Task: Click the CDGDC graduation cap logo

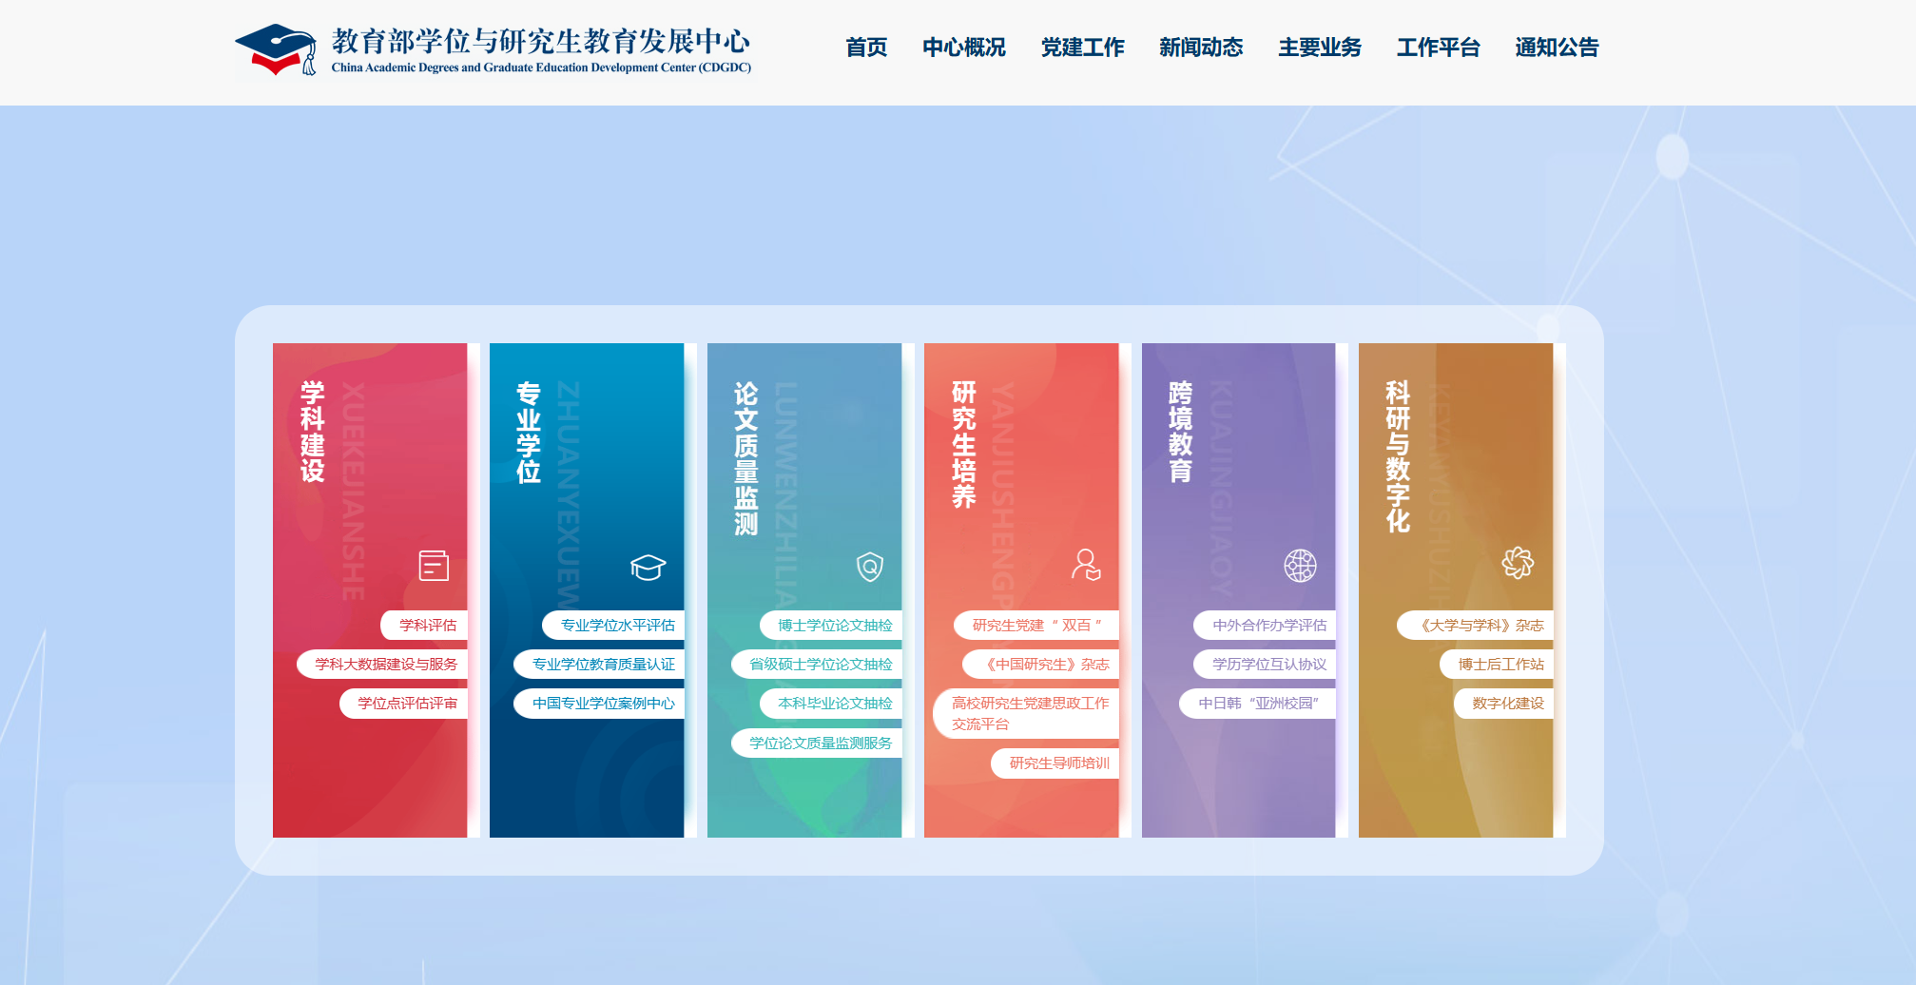Action: (276, 49)
